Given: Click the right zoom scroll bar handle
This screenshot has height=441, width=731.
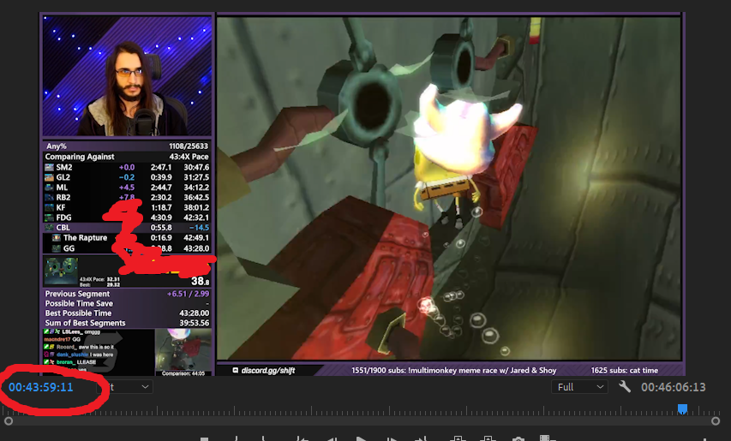Looking at the screenshot, I should tap(716, 421).
